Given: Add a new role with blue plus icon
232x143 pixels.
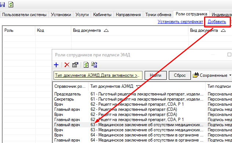Looking at the screenshot, I should coord(56,65).
